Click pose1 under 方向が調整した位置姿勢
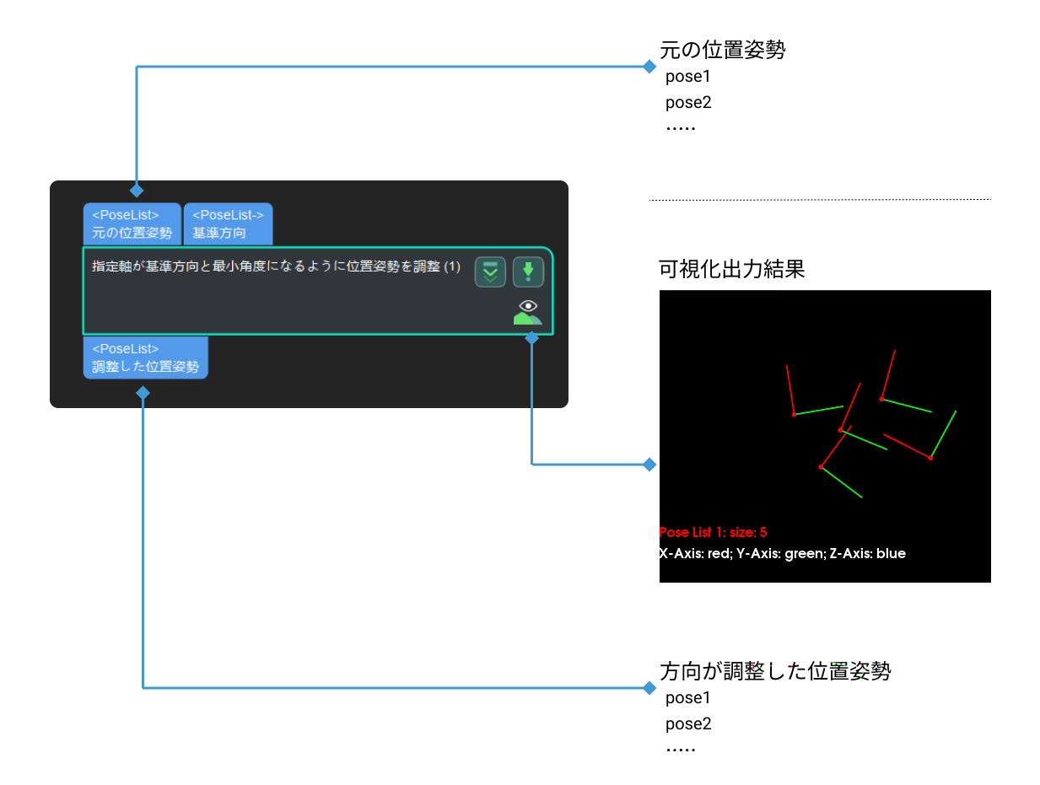The width and height of the screenshot is (1040, 785). click(x=688, y=698)
